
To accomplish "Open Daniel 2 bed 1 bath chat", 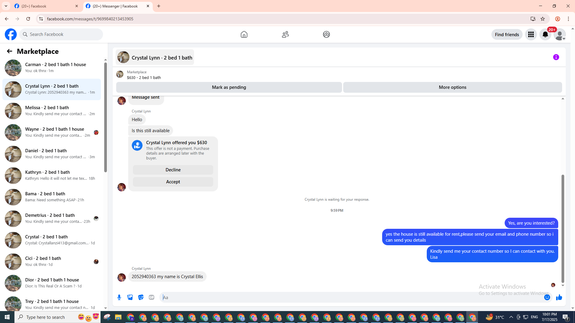I will [52, 154].
